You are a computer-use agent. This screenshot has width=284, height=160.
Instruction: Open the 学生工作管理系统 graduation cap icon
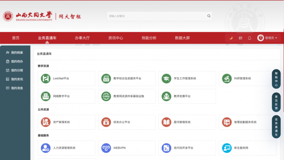pos(166,78)
